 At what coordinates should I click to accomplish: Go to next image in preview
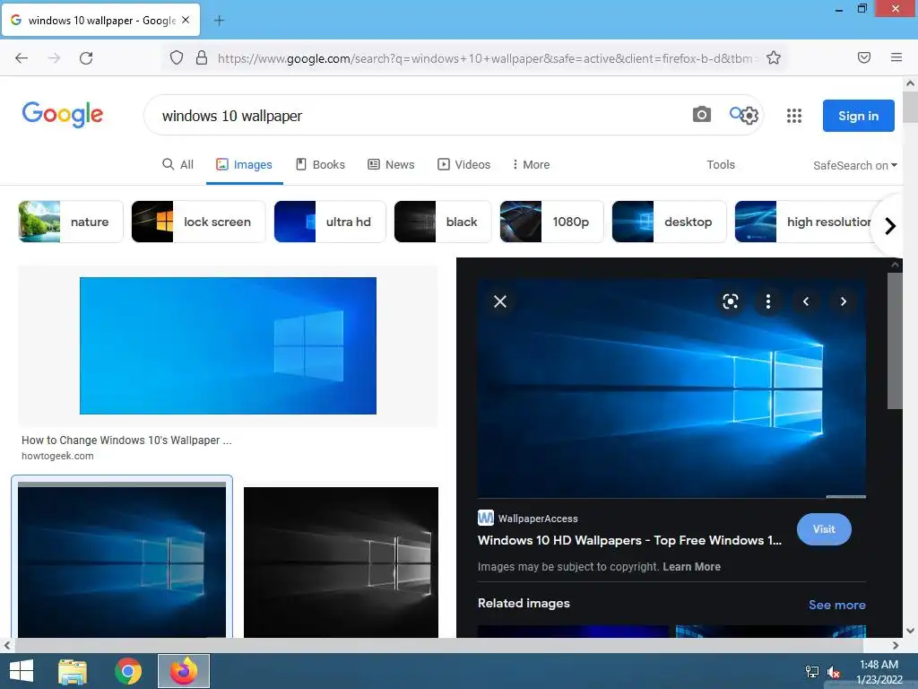point(843,301)
